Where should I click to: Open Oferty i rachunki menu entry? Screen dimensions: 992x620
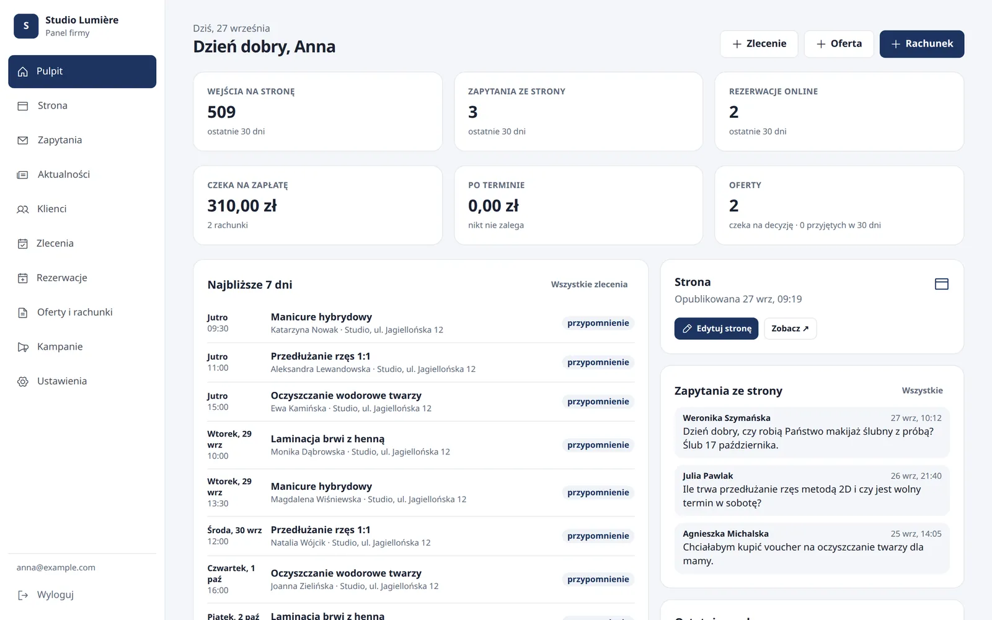click(82, 312)
